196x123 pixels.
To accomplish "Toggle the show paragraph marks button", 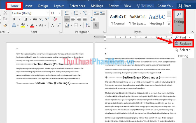I will pyautogui.click(x=96, y=25).
